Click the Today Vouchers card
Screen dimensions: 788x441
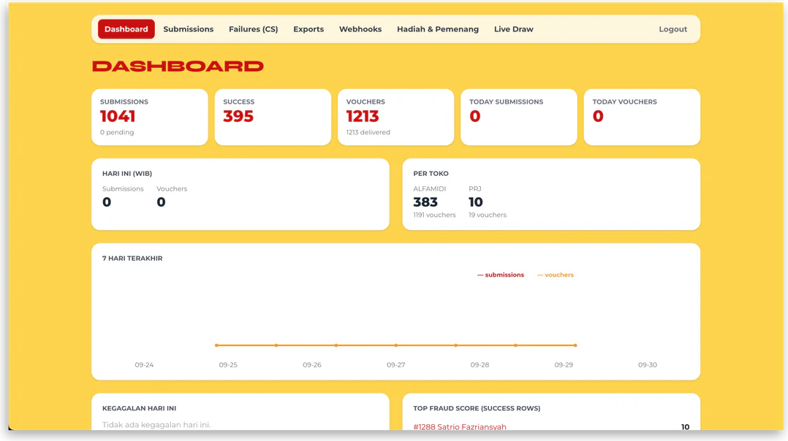tap(643, 118)
